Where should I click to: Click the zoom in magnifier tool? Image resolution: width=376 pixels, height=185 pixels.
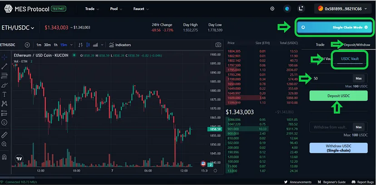pyautogui.click(x=5, y=144)
